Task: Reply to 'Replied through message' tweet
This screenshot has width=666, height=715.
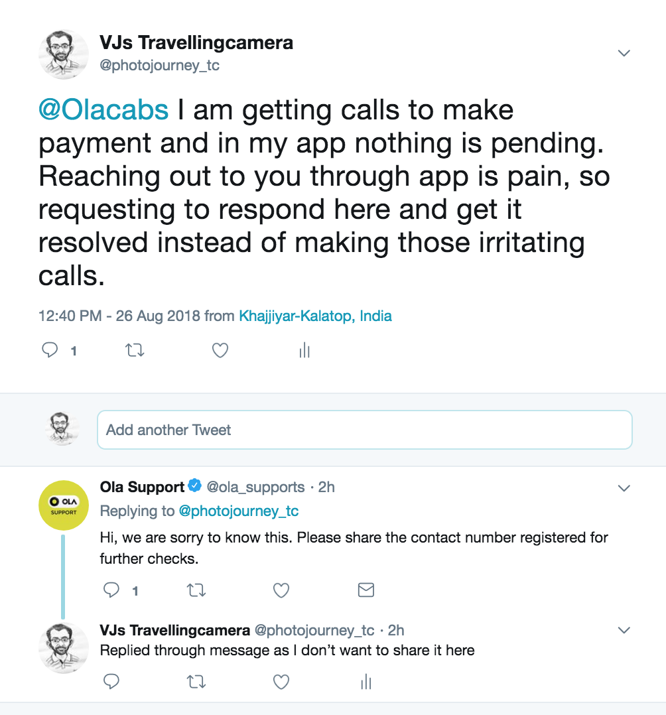Action: pos(111,682)
